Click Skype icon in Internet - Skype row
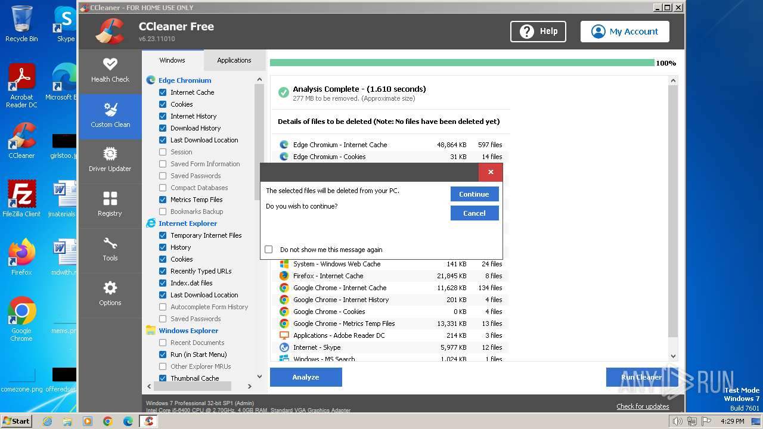The width and height of the screenshot is (763, 429). [284, 347]
